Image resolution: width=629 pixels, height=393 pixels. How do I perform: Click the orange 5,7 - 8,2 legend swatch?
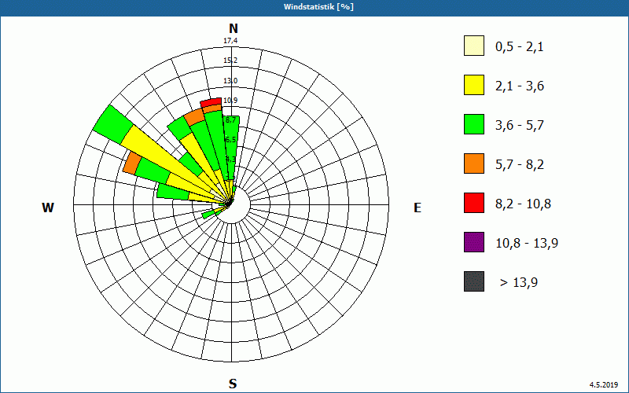[x=474, y=163]
